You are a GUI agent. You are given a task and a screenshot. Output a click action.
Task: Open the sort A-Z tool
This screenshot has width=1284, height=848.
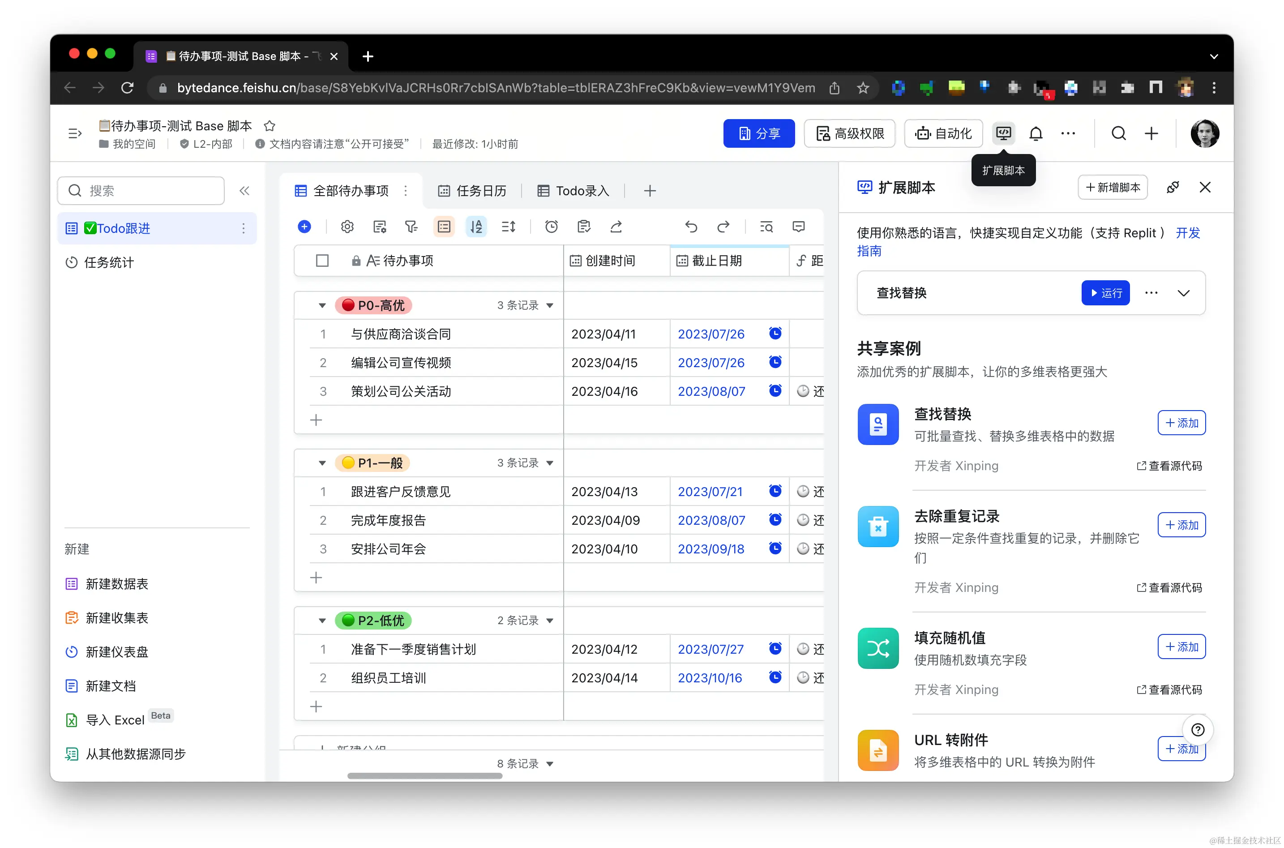(476, 227)
